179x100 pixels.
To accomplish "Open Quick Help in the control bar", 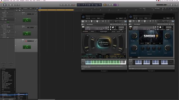I will [11, 5].
